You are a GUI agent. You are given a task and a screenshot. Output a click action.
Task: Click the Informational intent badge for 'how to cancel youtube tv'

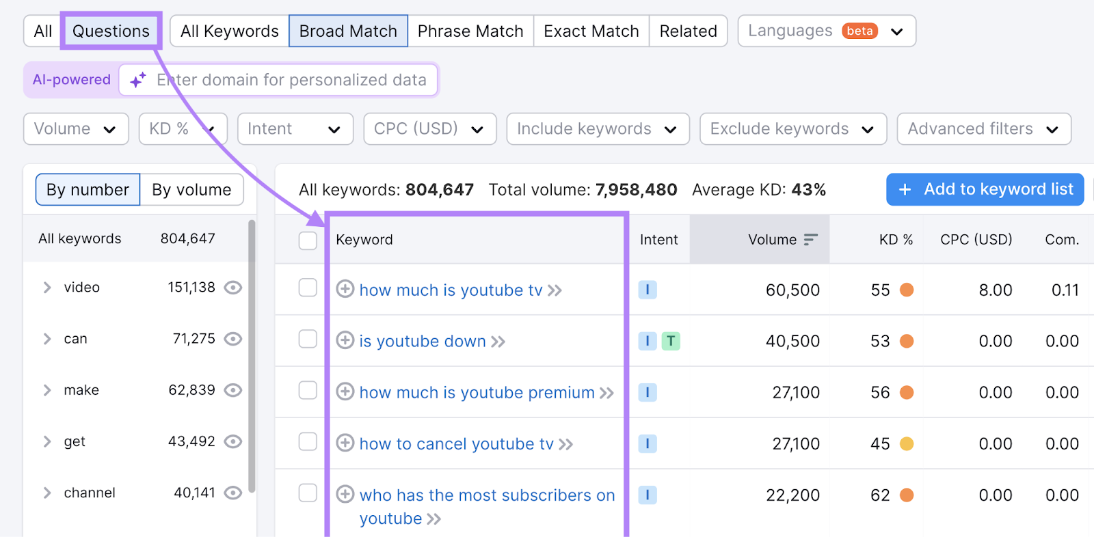[648, 443]
